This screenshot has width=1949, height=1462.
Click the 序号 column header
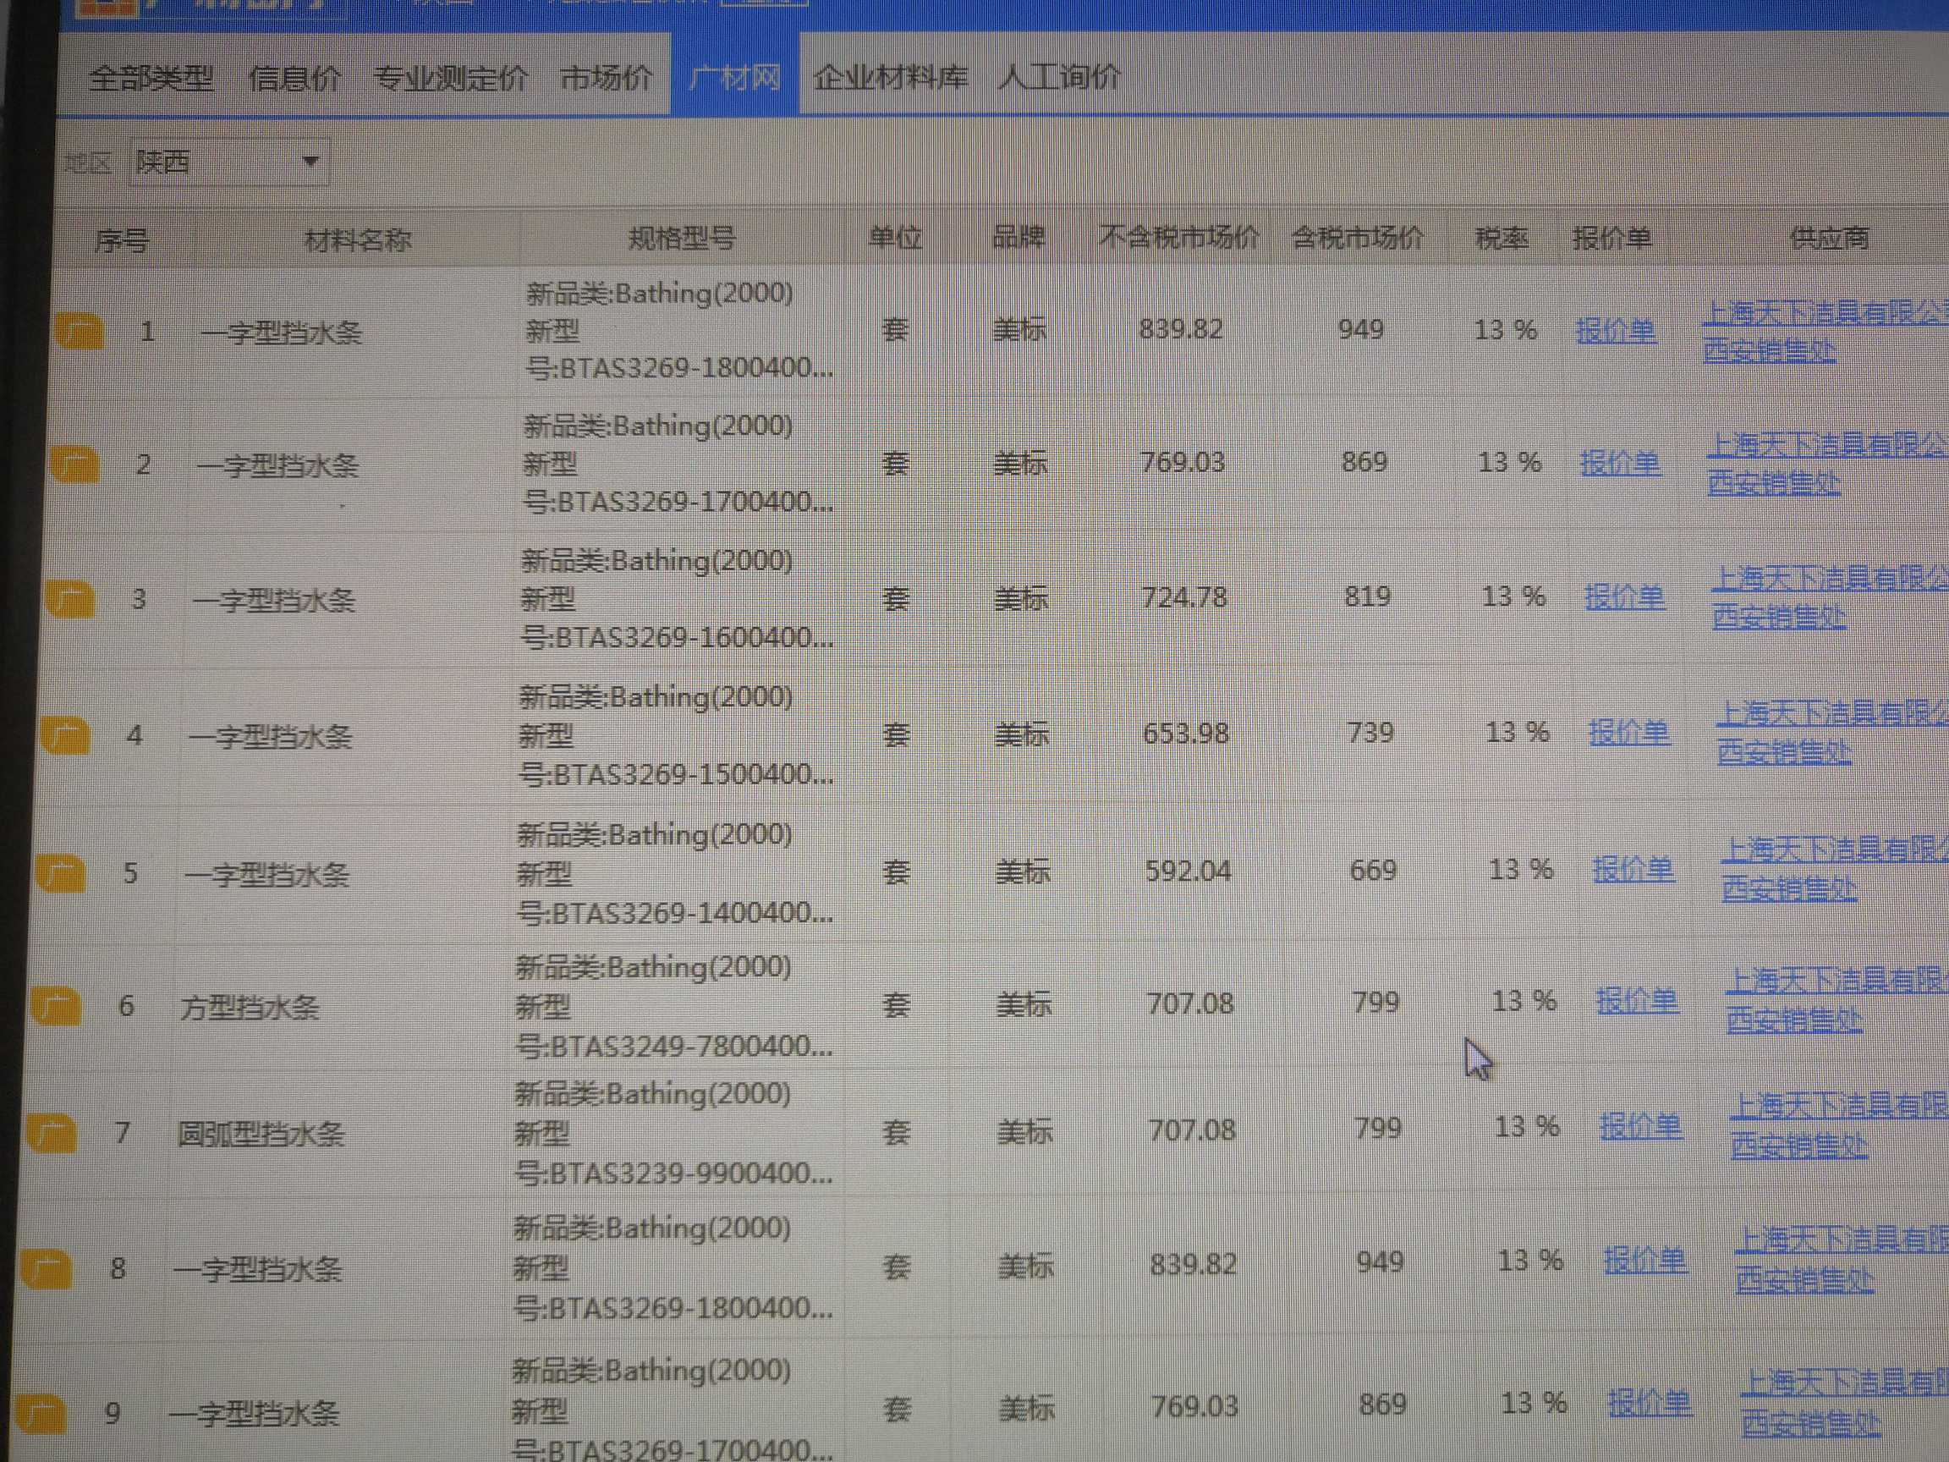coord(122,240)
